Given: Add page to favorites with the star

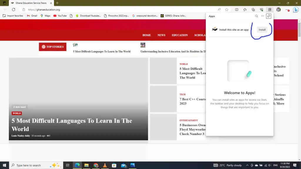Looking at the screenshot, I should coord(227,9).
